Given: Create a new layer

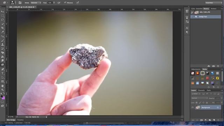Looking at the screenshot, I should pos(214,120).
